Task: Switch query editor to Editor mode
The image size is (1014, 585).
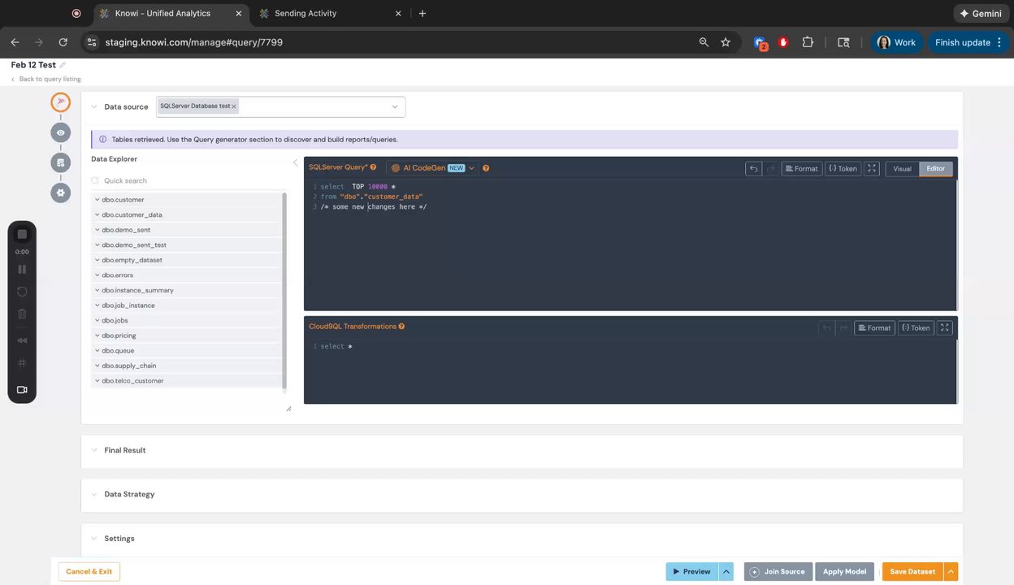Action: (x=936, y=168)
